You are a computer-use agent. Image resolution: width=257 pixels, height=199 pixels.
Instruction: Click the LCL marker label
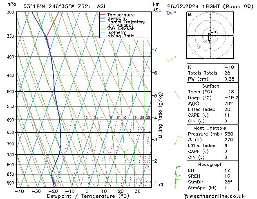tap(160, 185)
